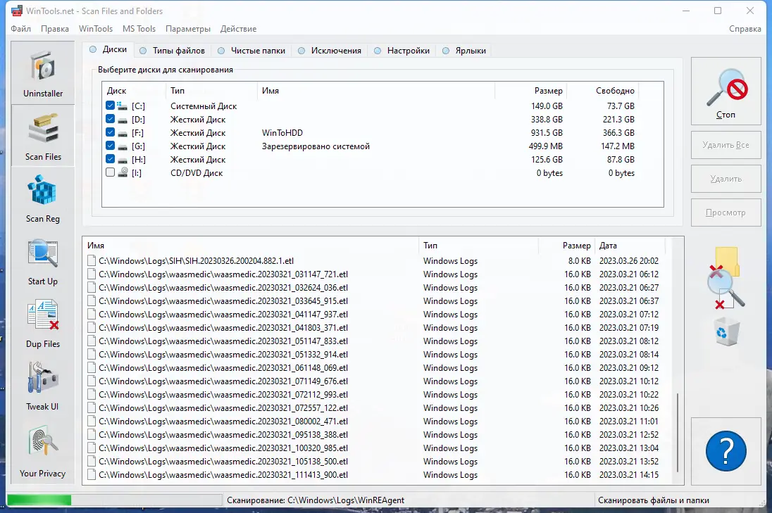Open the Параметры menu
This screenshot has width=772, height=513.
[187, 29]
